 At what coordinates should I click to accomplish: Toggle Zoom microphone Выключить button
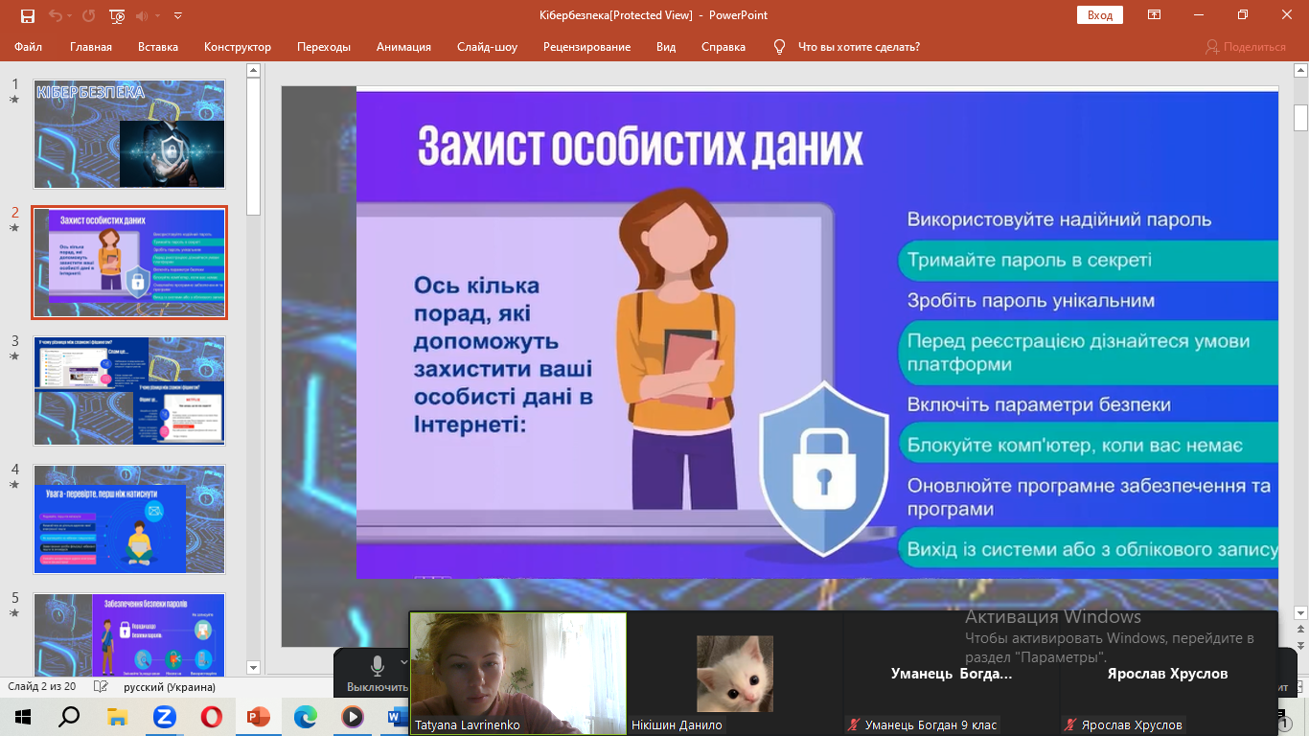click(378, 675)
